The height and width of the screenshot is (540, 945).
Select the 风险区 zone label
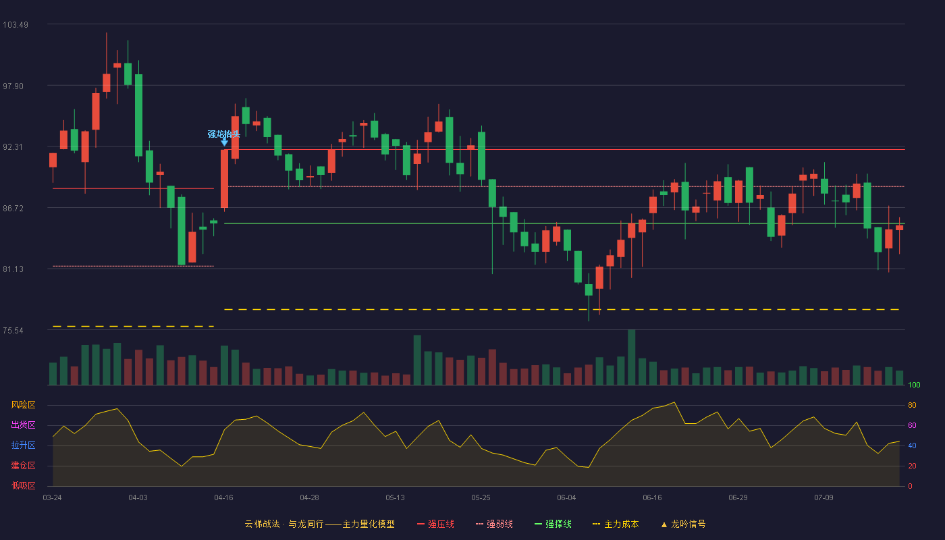point(23,405)
